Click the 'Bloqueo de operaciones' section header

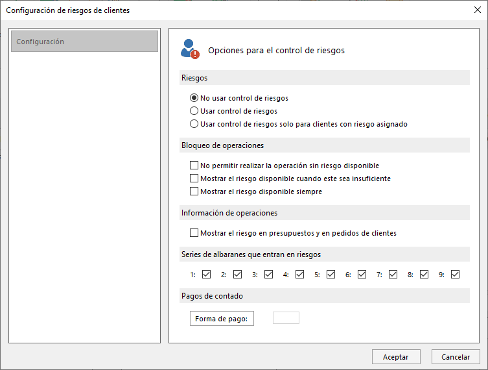click(325, 145)
